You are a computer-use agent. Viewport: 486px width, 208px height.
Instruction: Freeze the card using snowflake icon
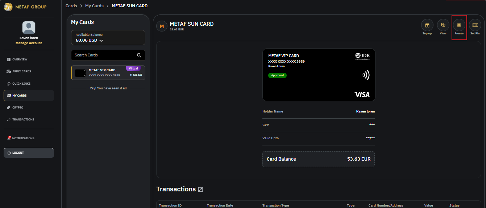click(x=459, y=25)
